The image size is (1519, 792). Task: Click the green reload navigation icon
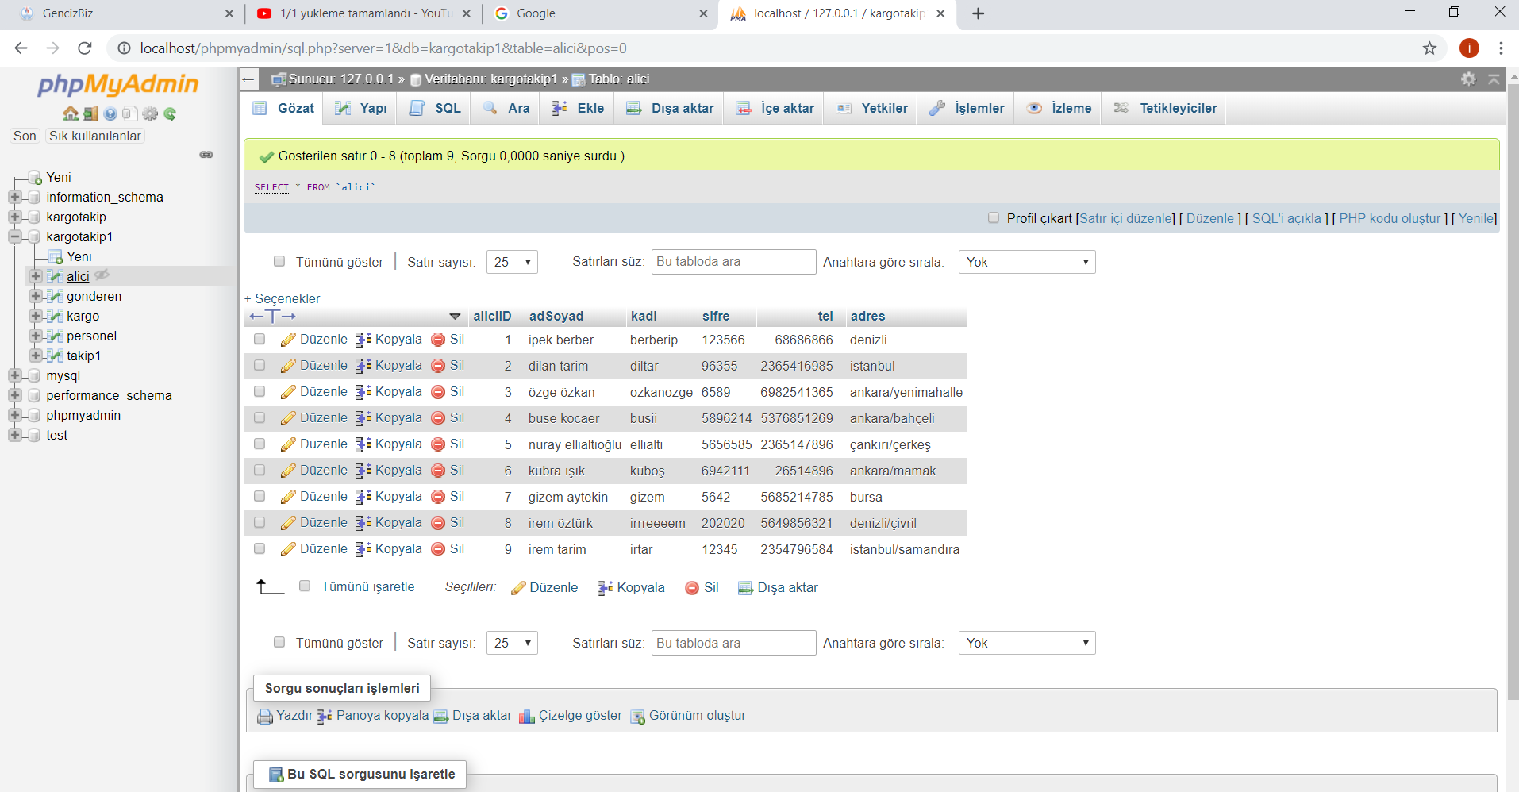coord(170,113)
